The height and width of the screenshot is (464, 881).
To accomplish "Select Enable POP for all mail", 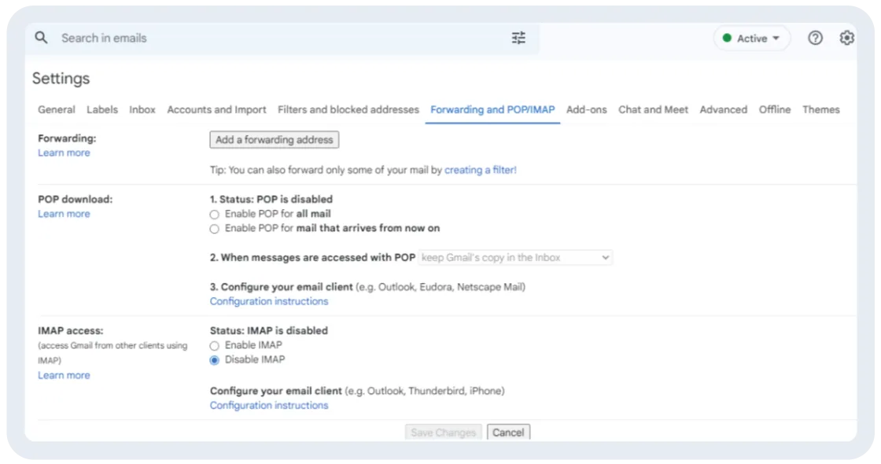I will coord(214,214).
